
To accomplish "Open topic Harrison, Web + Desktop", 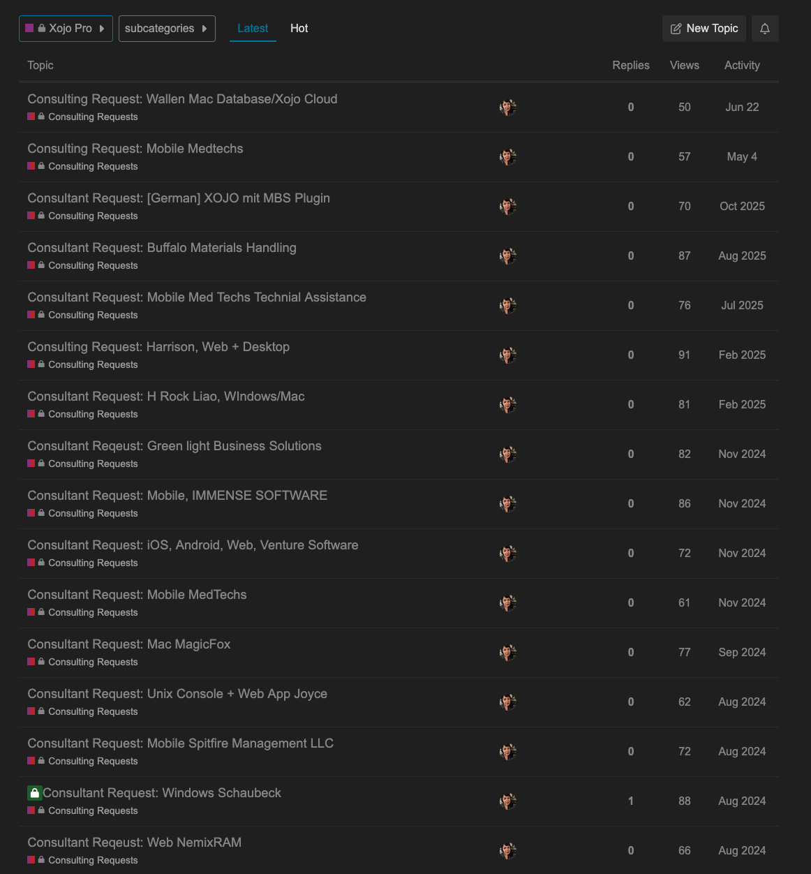I will point(158,347).
